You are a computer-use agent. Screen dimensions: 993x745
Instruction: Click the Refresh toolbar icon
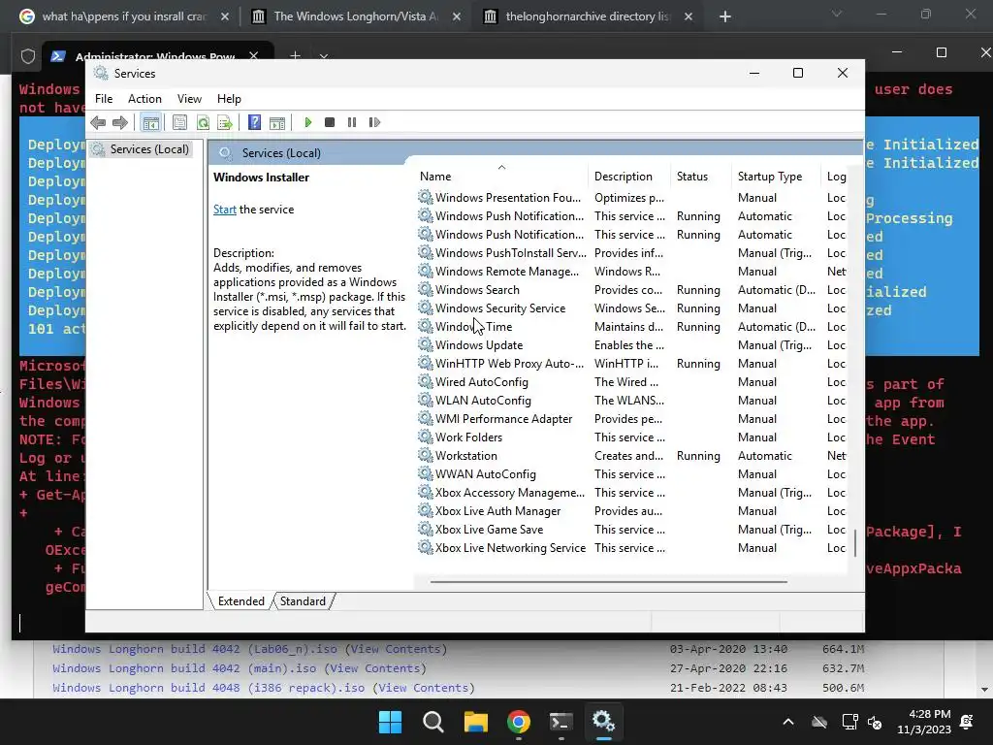coord(203,122)
